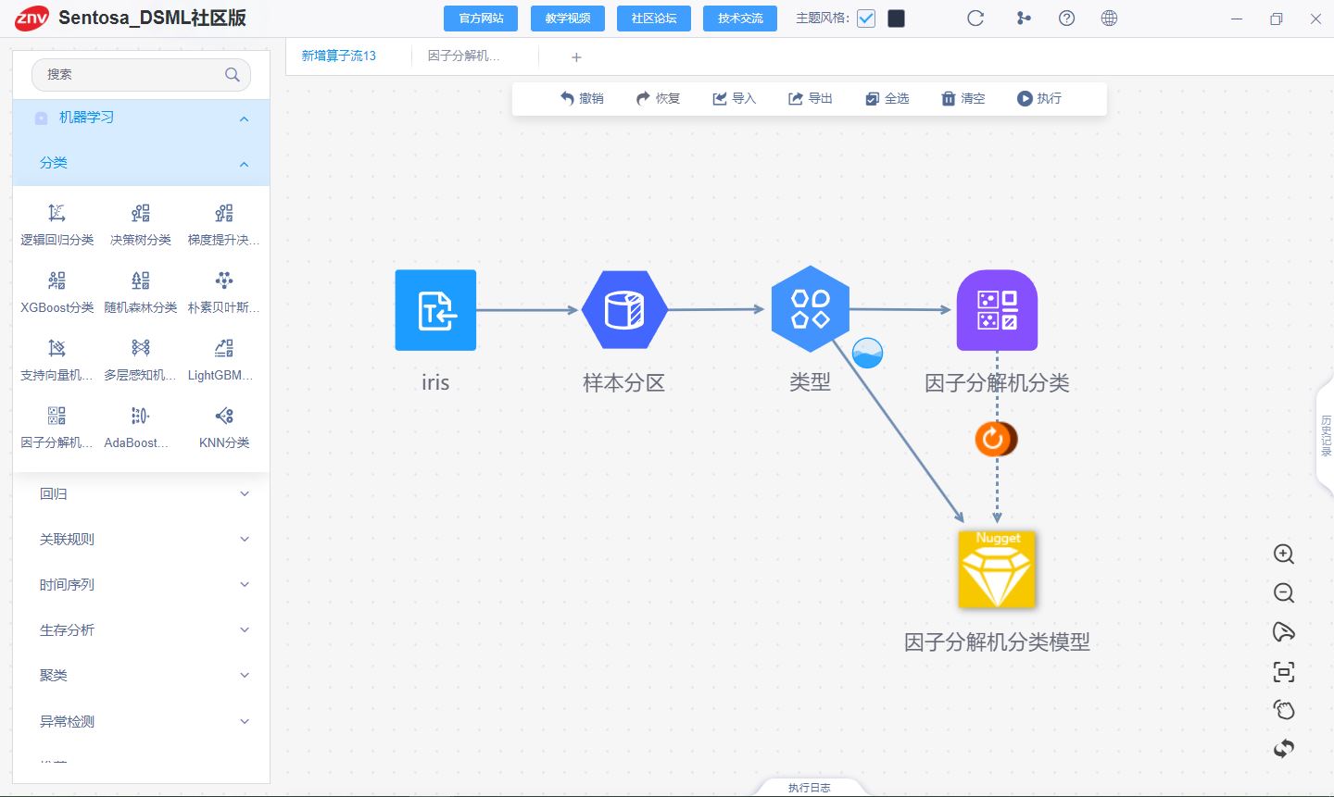Open the 社区论坛 button
Image resolution: width=1334 pixels, height=797 pixels.
click(654, 19)
